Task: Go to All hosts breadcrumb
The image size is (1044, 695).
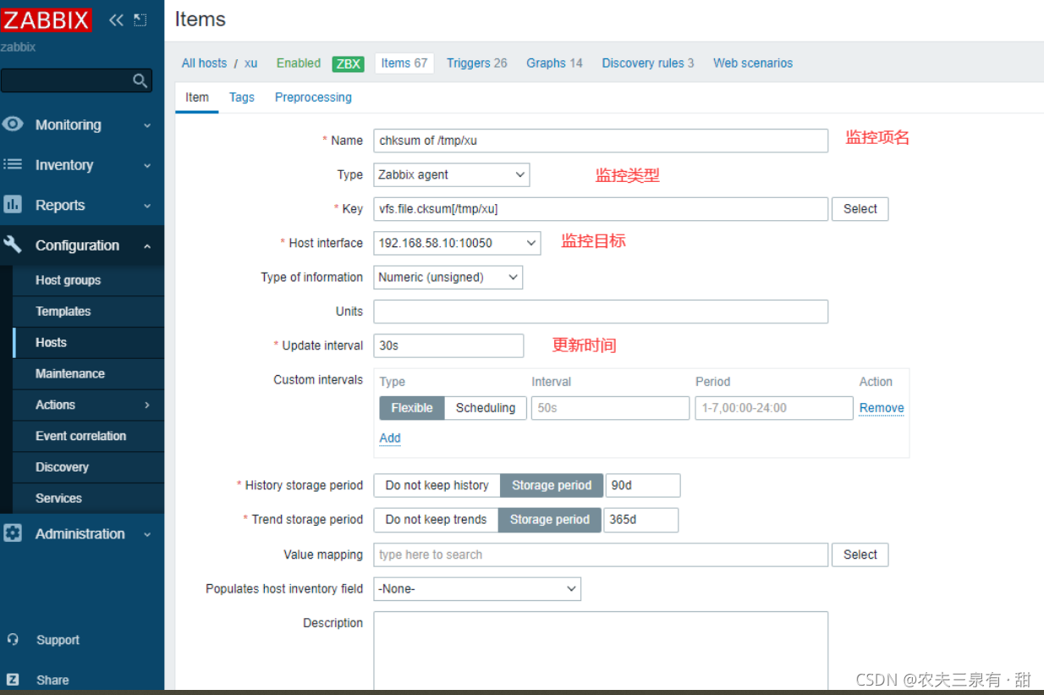Action: (204, 63)
